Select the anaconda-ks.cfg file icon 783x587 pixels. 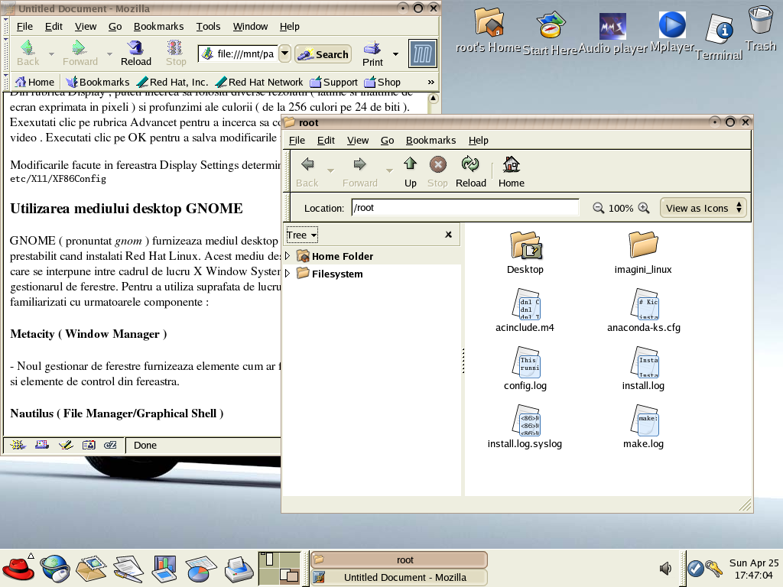click(x=644, y=303)
